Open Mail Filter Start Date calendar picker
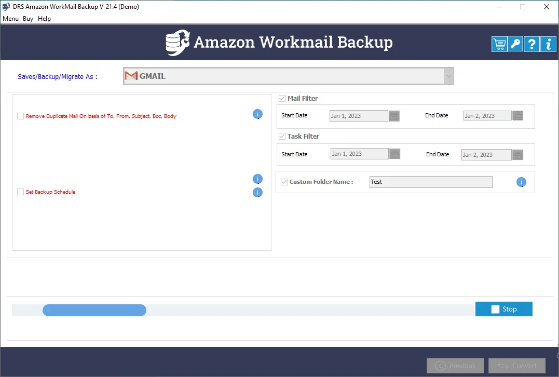This screenshot has height=377, width=559. pos(394,116)
